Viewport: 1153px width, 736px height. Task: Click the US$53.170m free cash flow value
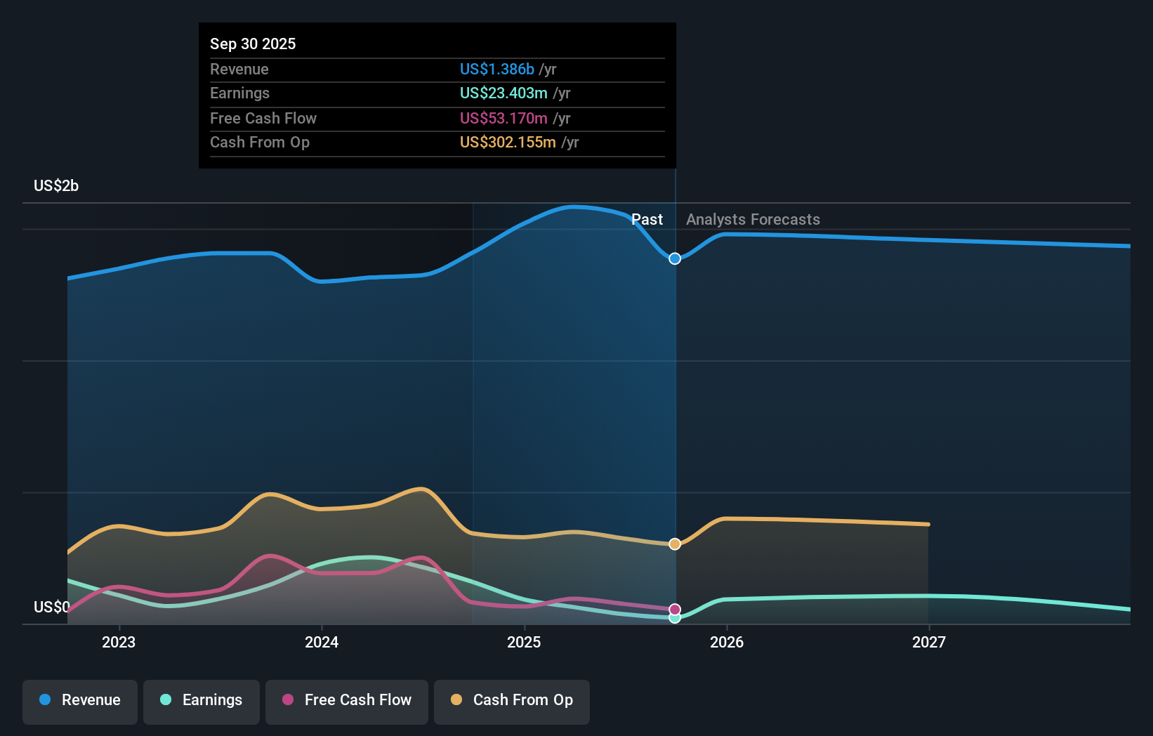tap(503, 118)
